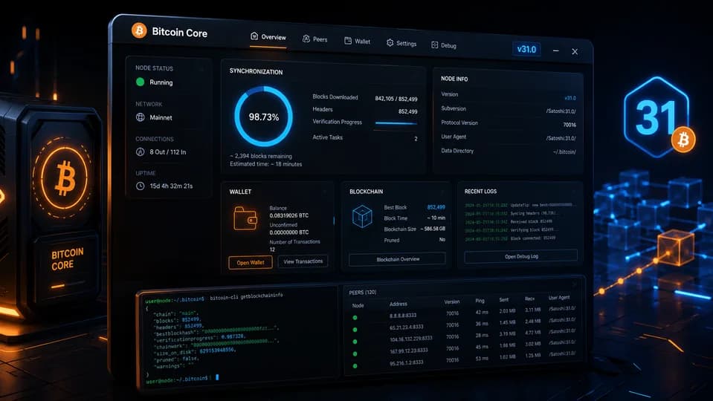Click green status dot for peer 104.16.132.229:8333
713x401 pixels.
tap(355, 342)
